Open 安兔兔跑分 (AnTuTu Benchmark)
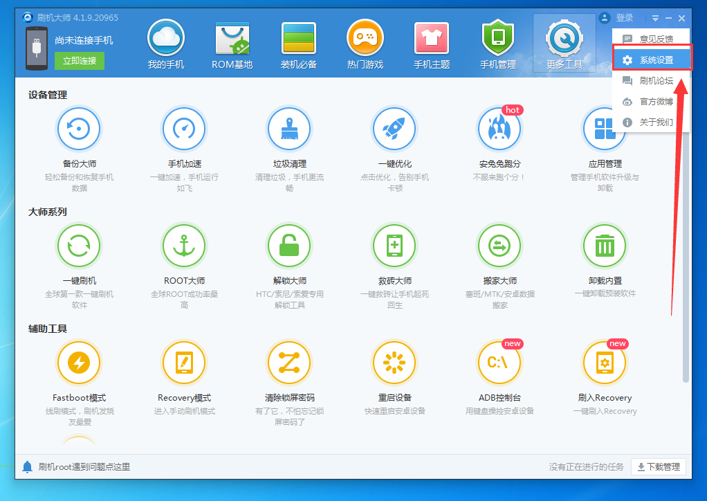 click(x=499, y=128)
